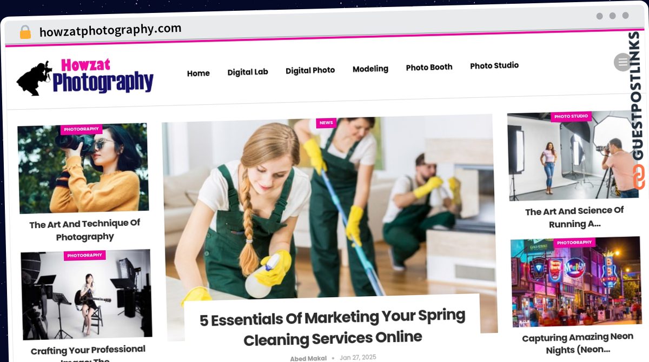
Task: Open Capturing Amazing Neon Nights article
Action: [x=578, y=344]
